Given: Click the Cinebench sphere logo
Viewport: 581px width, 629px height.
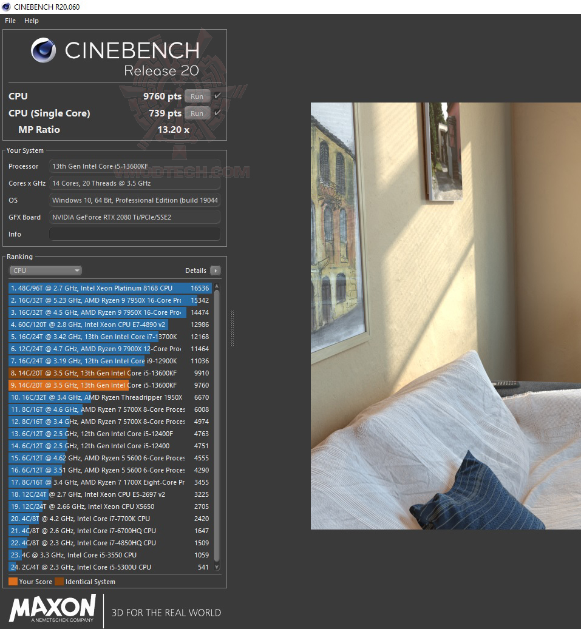Looking at the screenshot, I should [43, 50].
